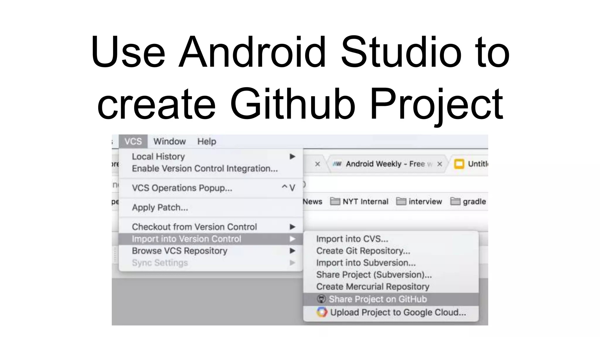Viewport: 600px width, 337px height.
Task: Open Browse VCS Repository submenu
Action: [211, 251]
